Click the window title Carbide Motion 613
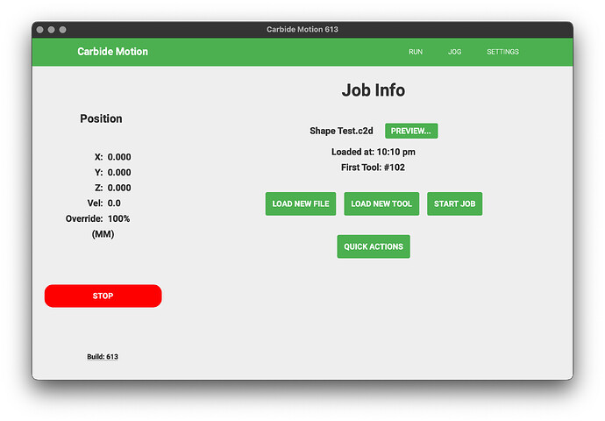The width and height of the screenshot is (605, 421). 302,29
